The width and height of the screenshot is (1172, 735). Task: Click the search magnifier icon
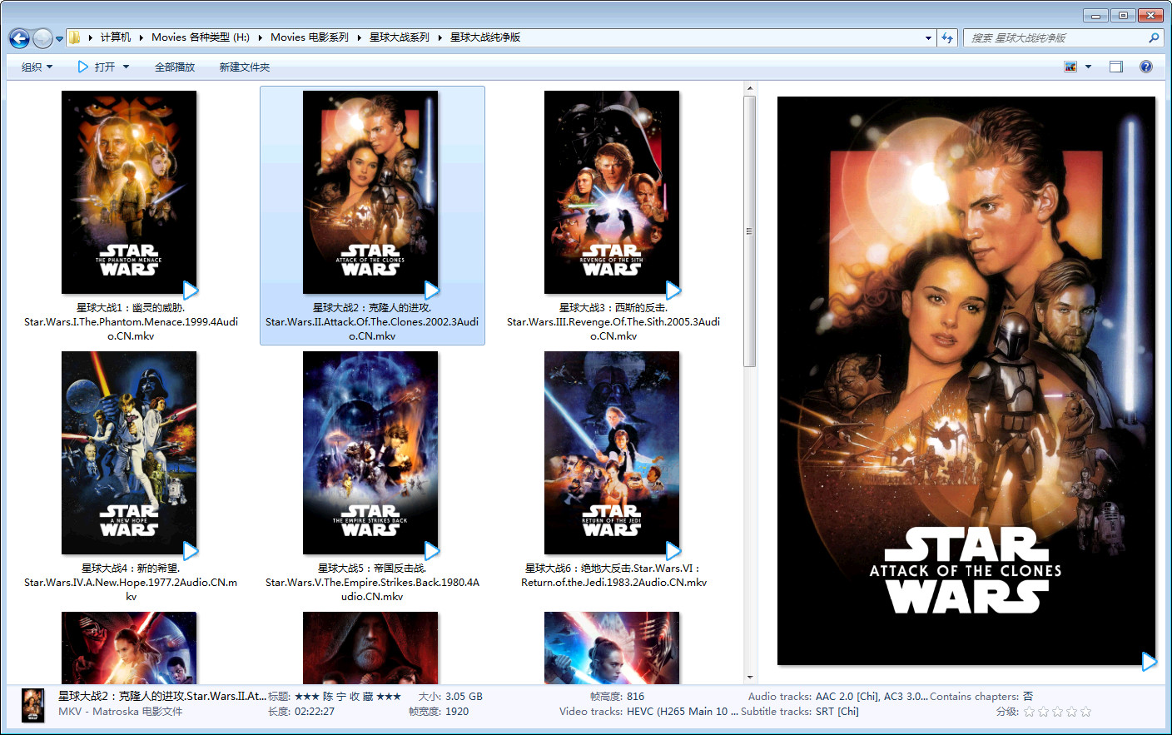[1154, 37]
